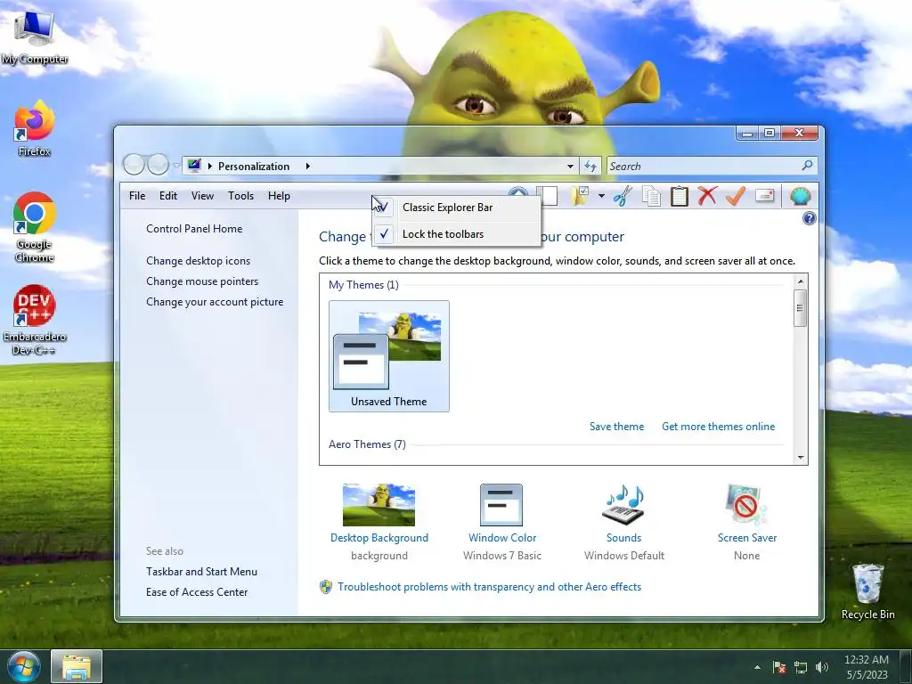The height and width of the screenshot is (684, 912).
Task: Open the Windows Start orb
Action: tap(23, 666)
